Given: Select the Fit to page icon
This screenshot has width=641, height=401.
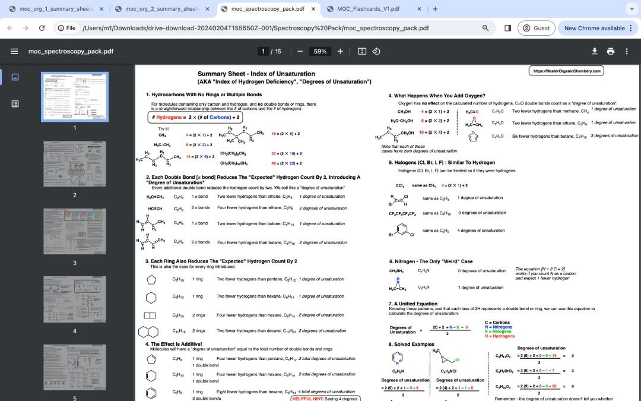Looking at the screenshot, I should 361,51.
